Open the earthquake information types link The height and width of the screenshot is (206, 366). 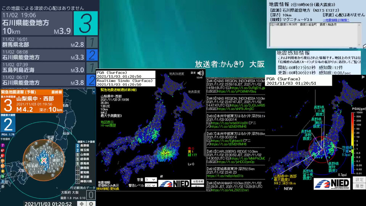click(335, 20)
